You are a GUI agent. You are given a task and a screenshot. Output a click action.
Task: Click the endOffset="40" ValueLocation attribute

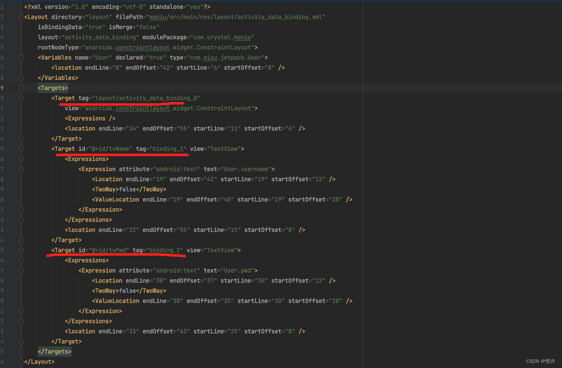210,199
